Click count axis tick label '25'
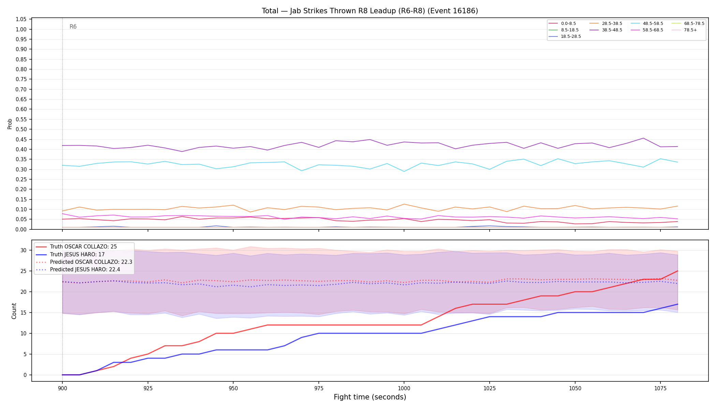This screenshot has width=716, height=409. click(x=24, y=271)
